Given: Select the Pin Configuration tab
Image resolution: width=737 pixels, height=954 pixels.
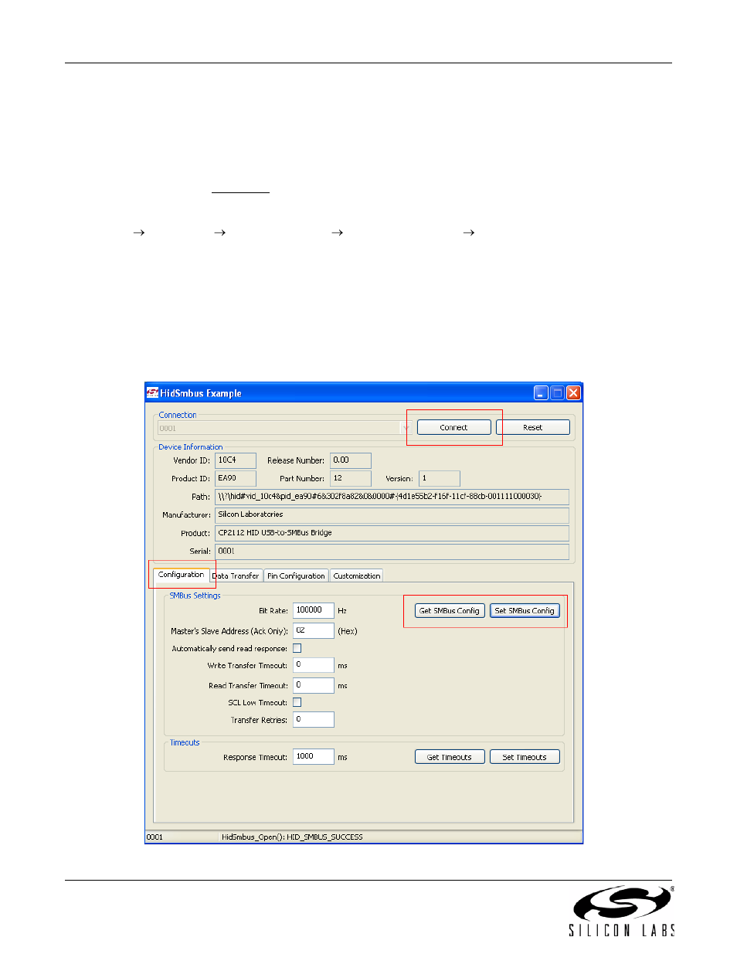Looking at the screenshot, I should pos(296,576).
